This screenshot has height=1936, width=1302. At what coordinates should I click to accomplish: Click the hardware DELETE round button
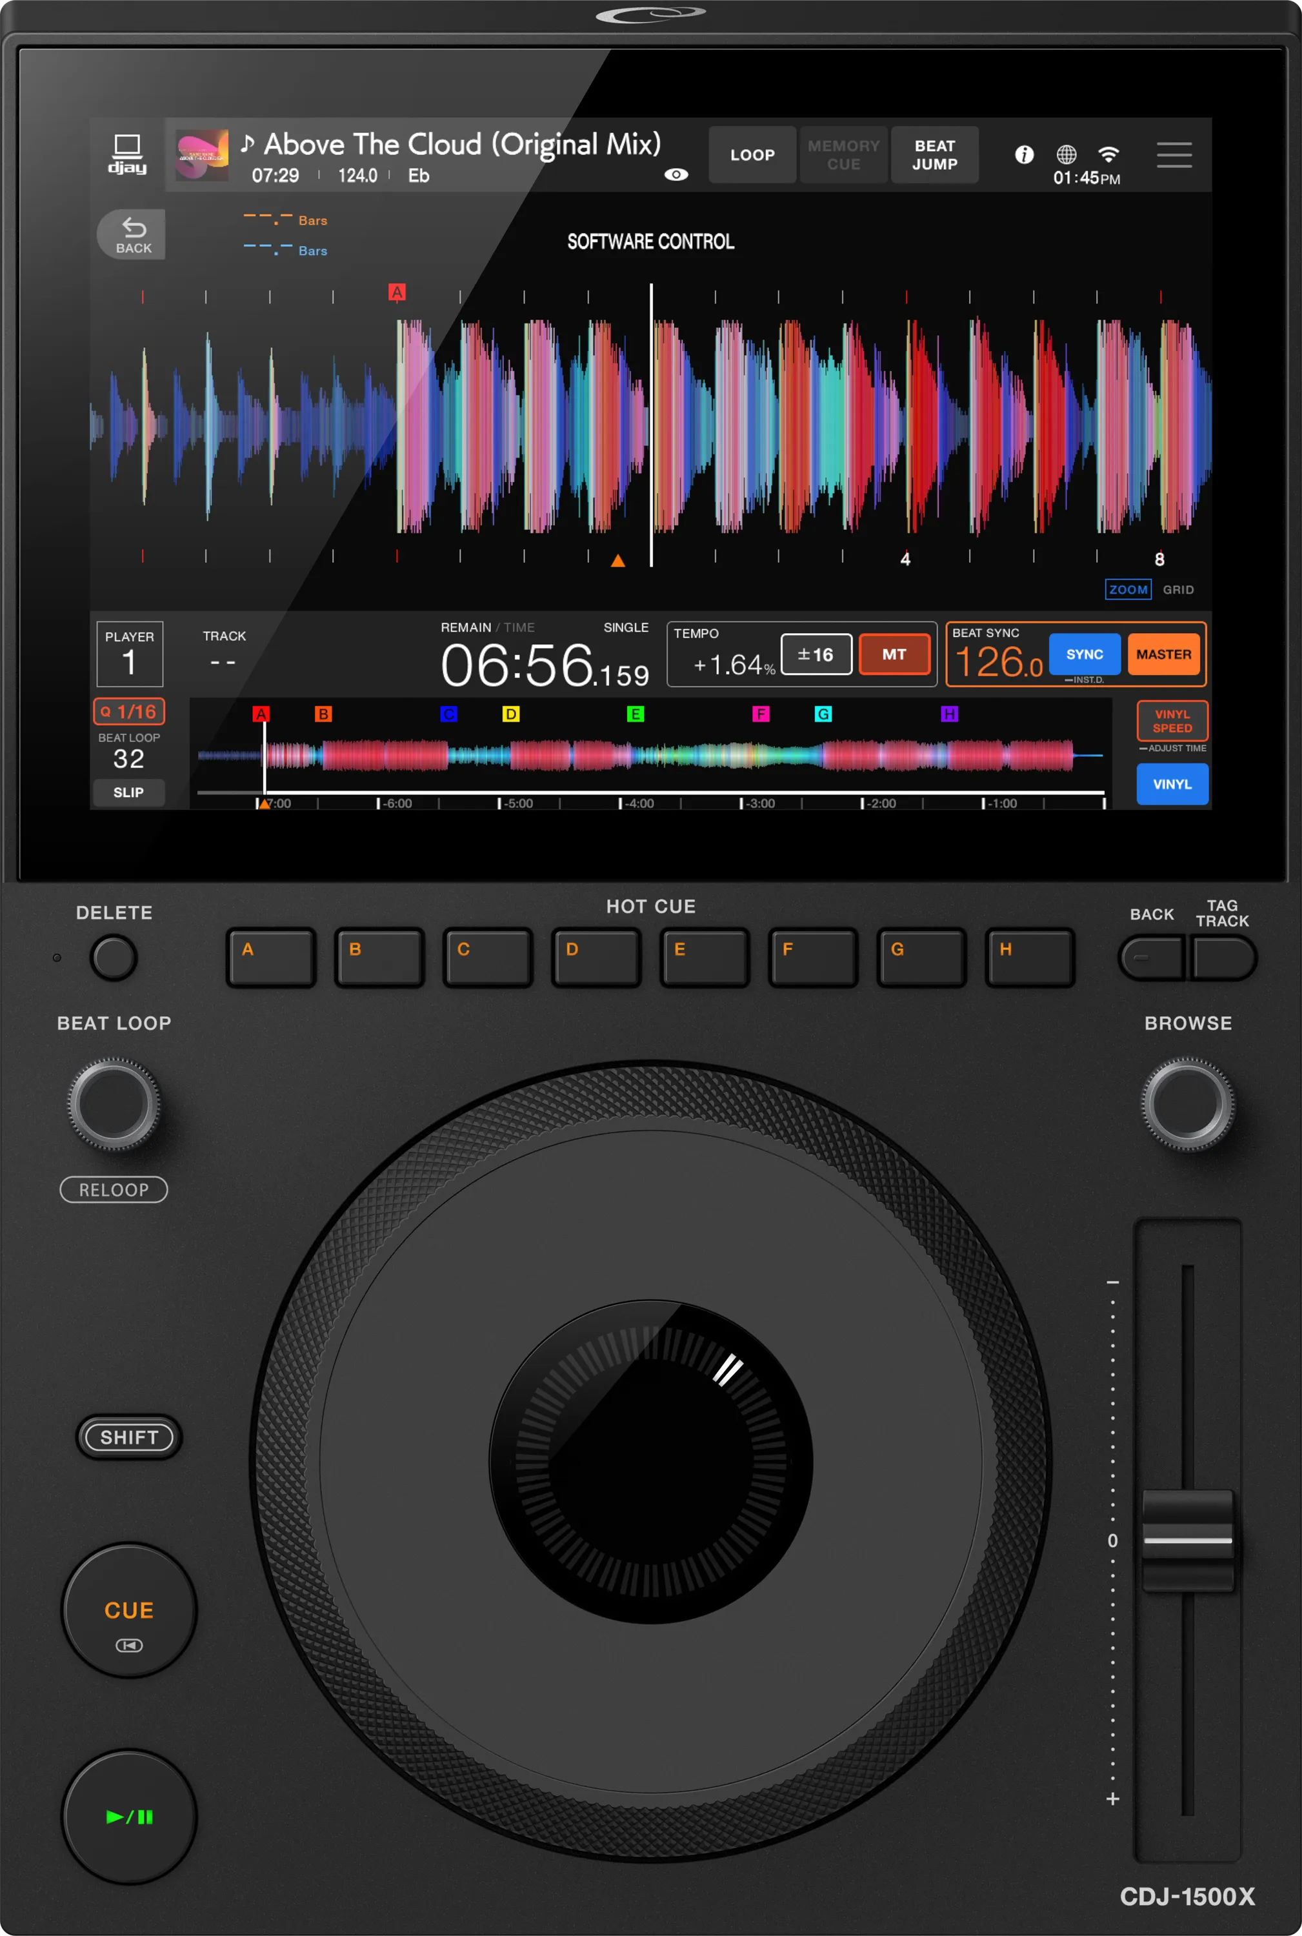click(114, 957)
